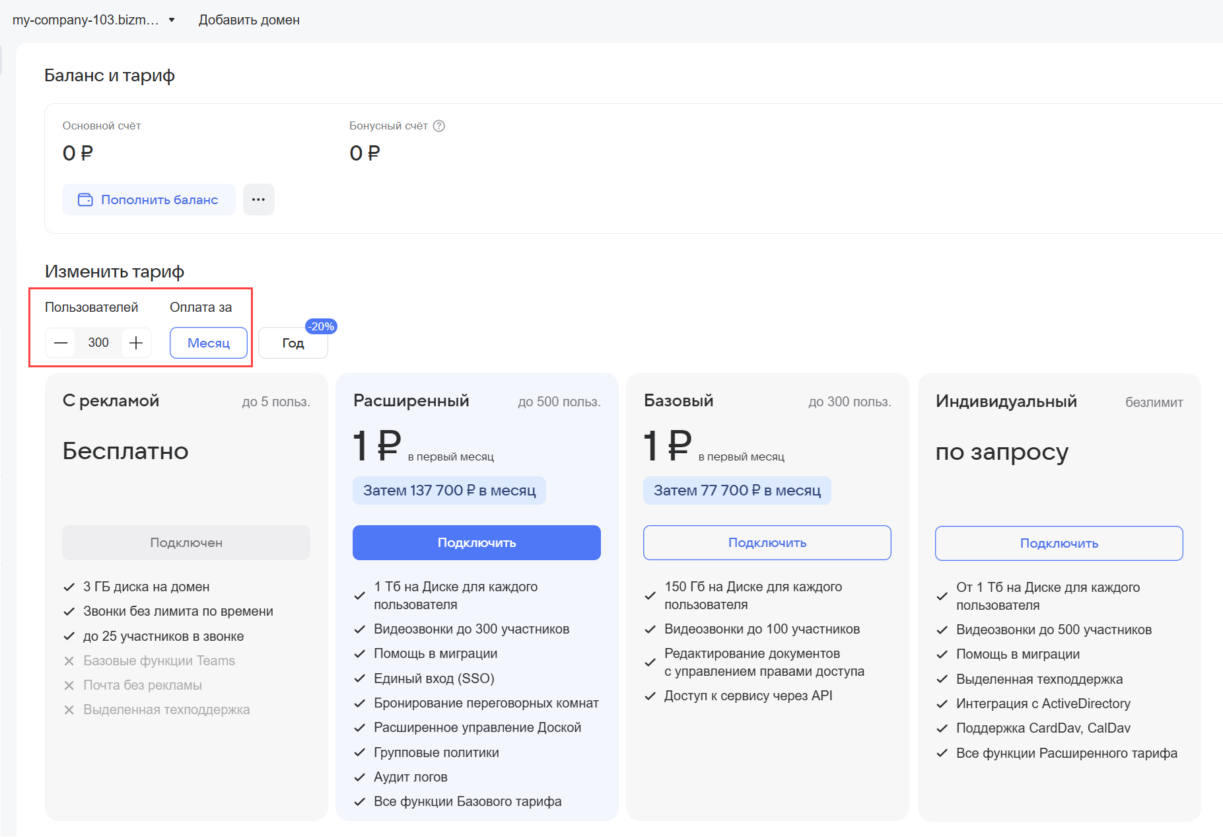Click the users count input field
1223x837 pixels.
pyautogui.click(x=98, y=343)
